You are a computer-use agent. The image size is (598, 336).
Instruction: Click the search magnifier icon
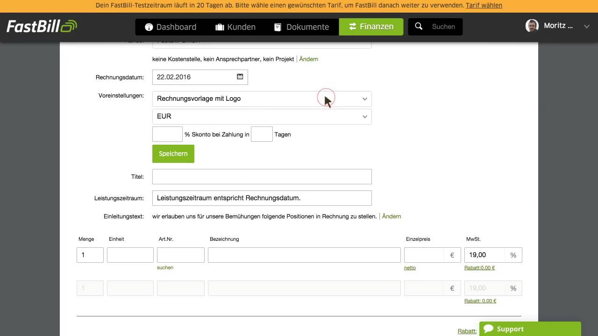coord(419,27)
